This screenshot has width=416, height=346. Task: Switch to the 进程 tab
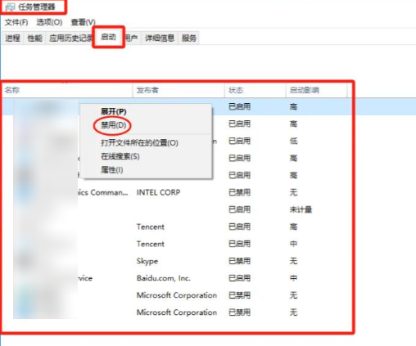tap(12, 38)
